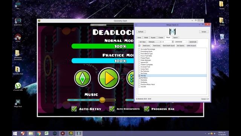This screenshot has width=241, height=136.
Task: Click the Music volume slider knob
Action: (102, 100)
